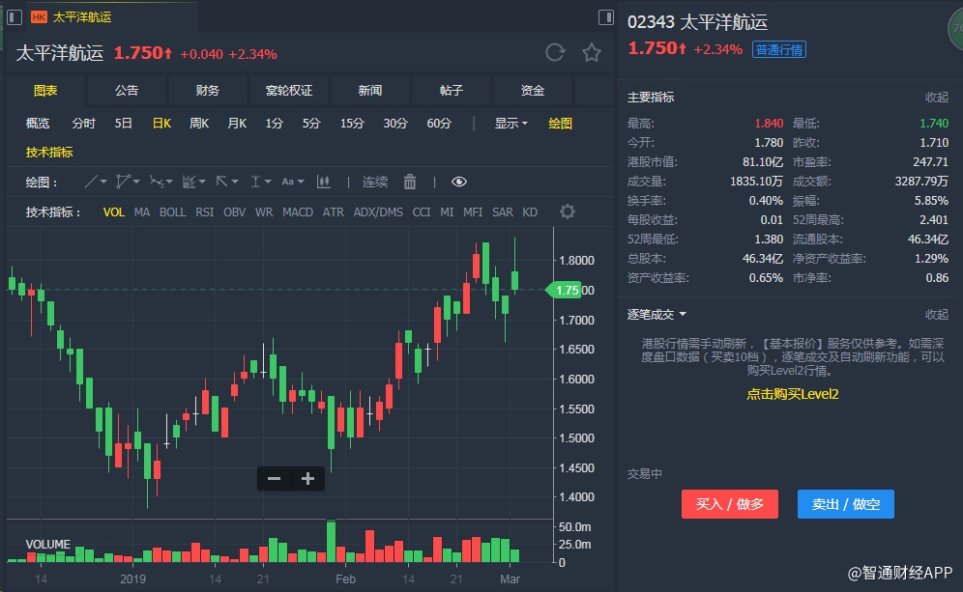Refresh the quote with the circular arrow icon
The width and height of the screenshot is (963, 592).
click(555, 52)
